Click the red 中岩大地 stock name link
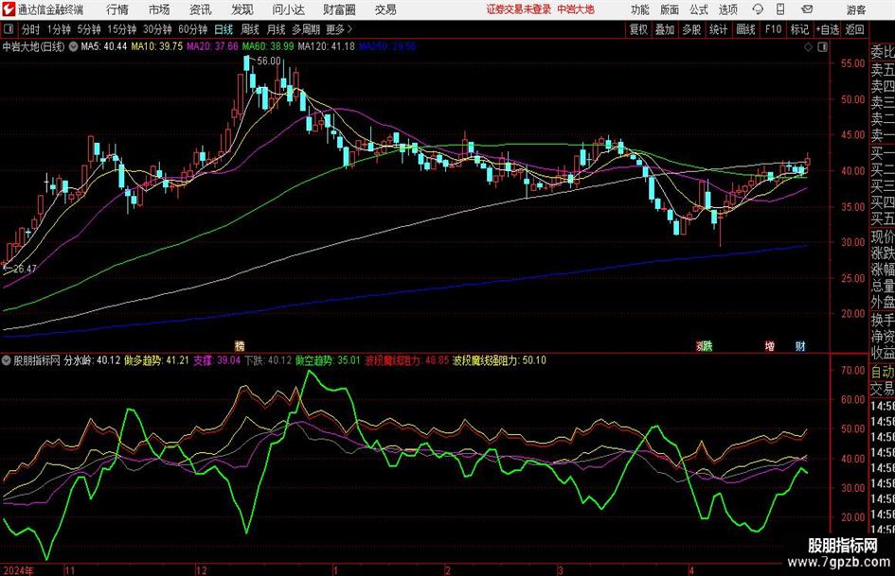The width and height of the screenshot is (895, 576). pyautogui.click(x=576, y=9)
